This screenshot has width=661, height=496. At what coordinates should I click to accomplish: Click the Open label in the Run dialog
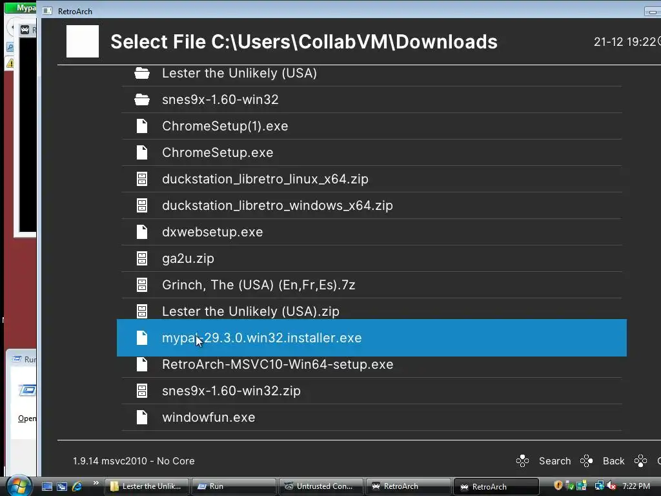click(27, 418)
